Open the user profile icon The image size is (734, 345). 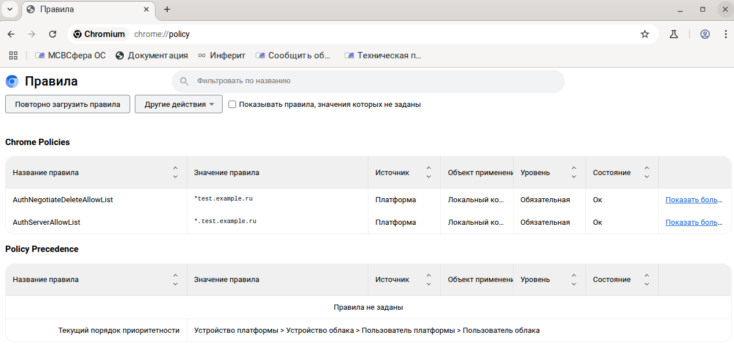click(x=705, y=34)
